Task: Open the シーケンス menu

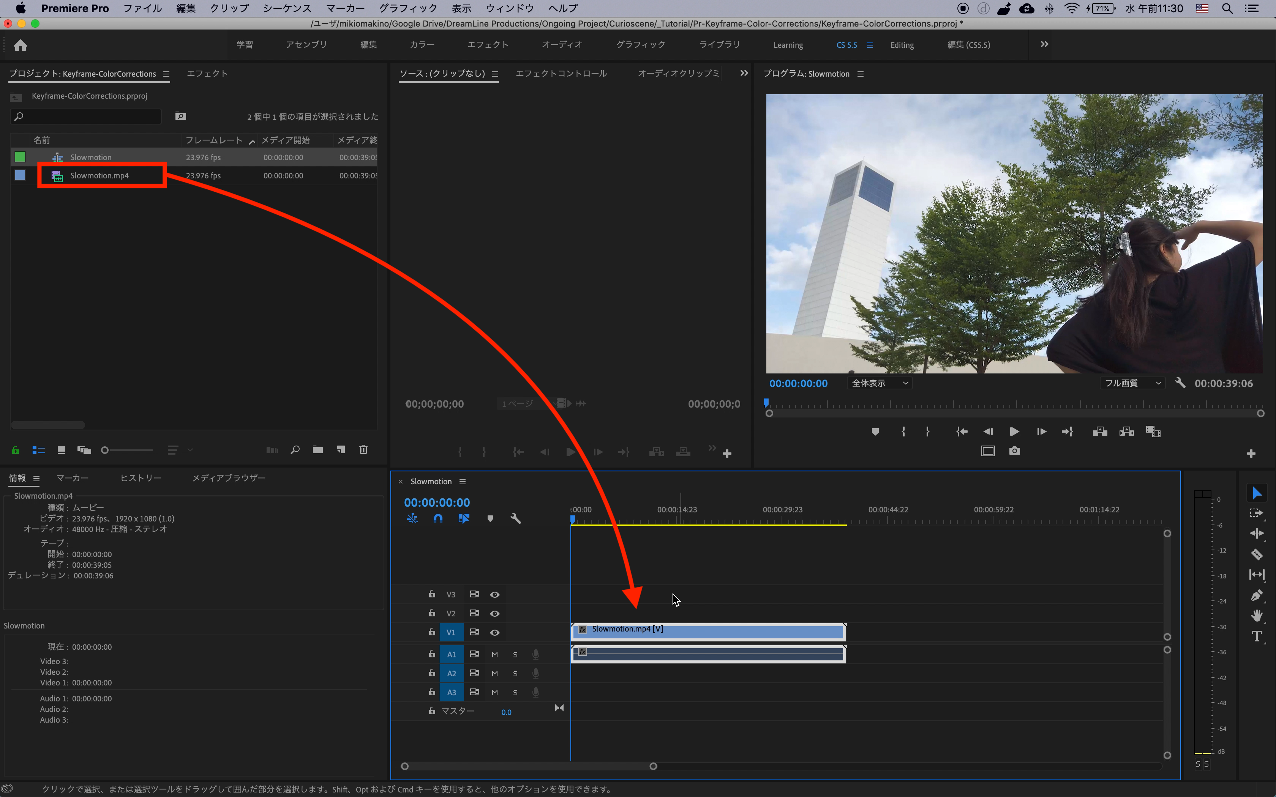Action: click(287, 8)
